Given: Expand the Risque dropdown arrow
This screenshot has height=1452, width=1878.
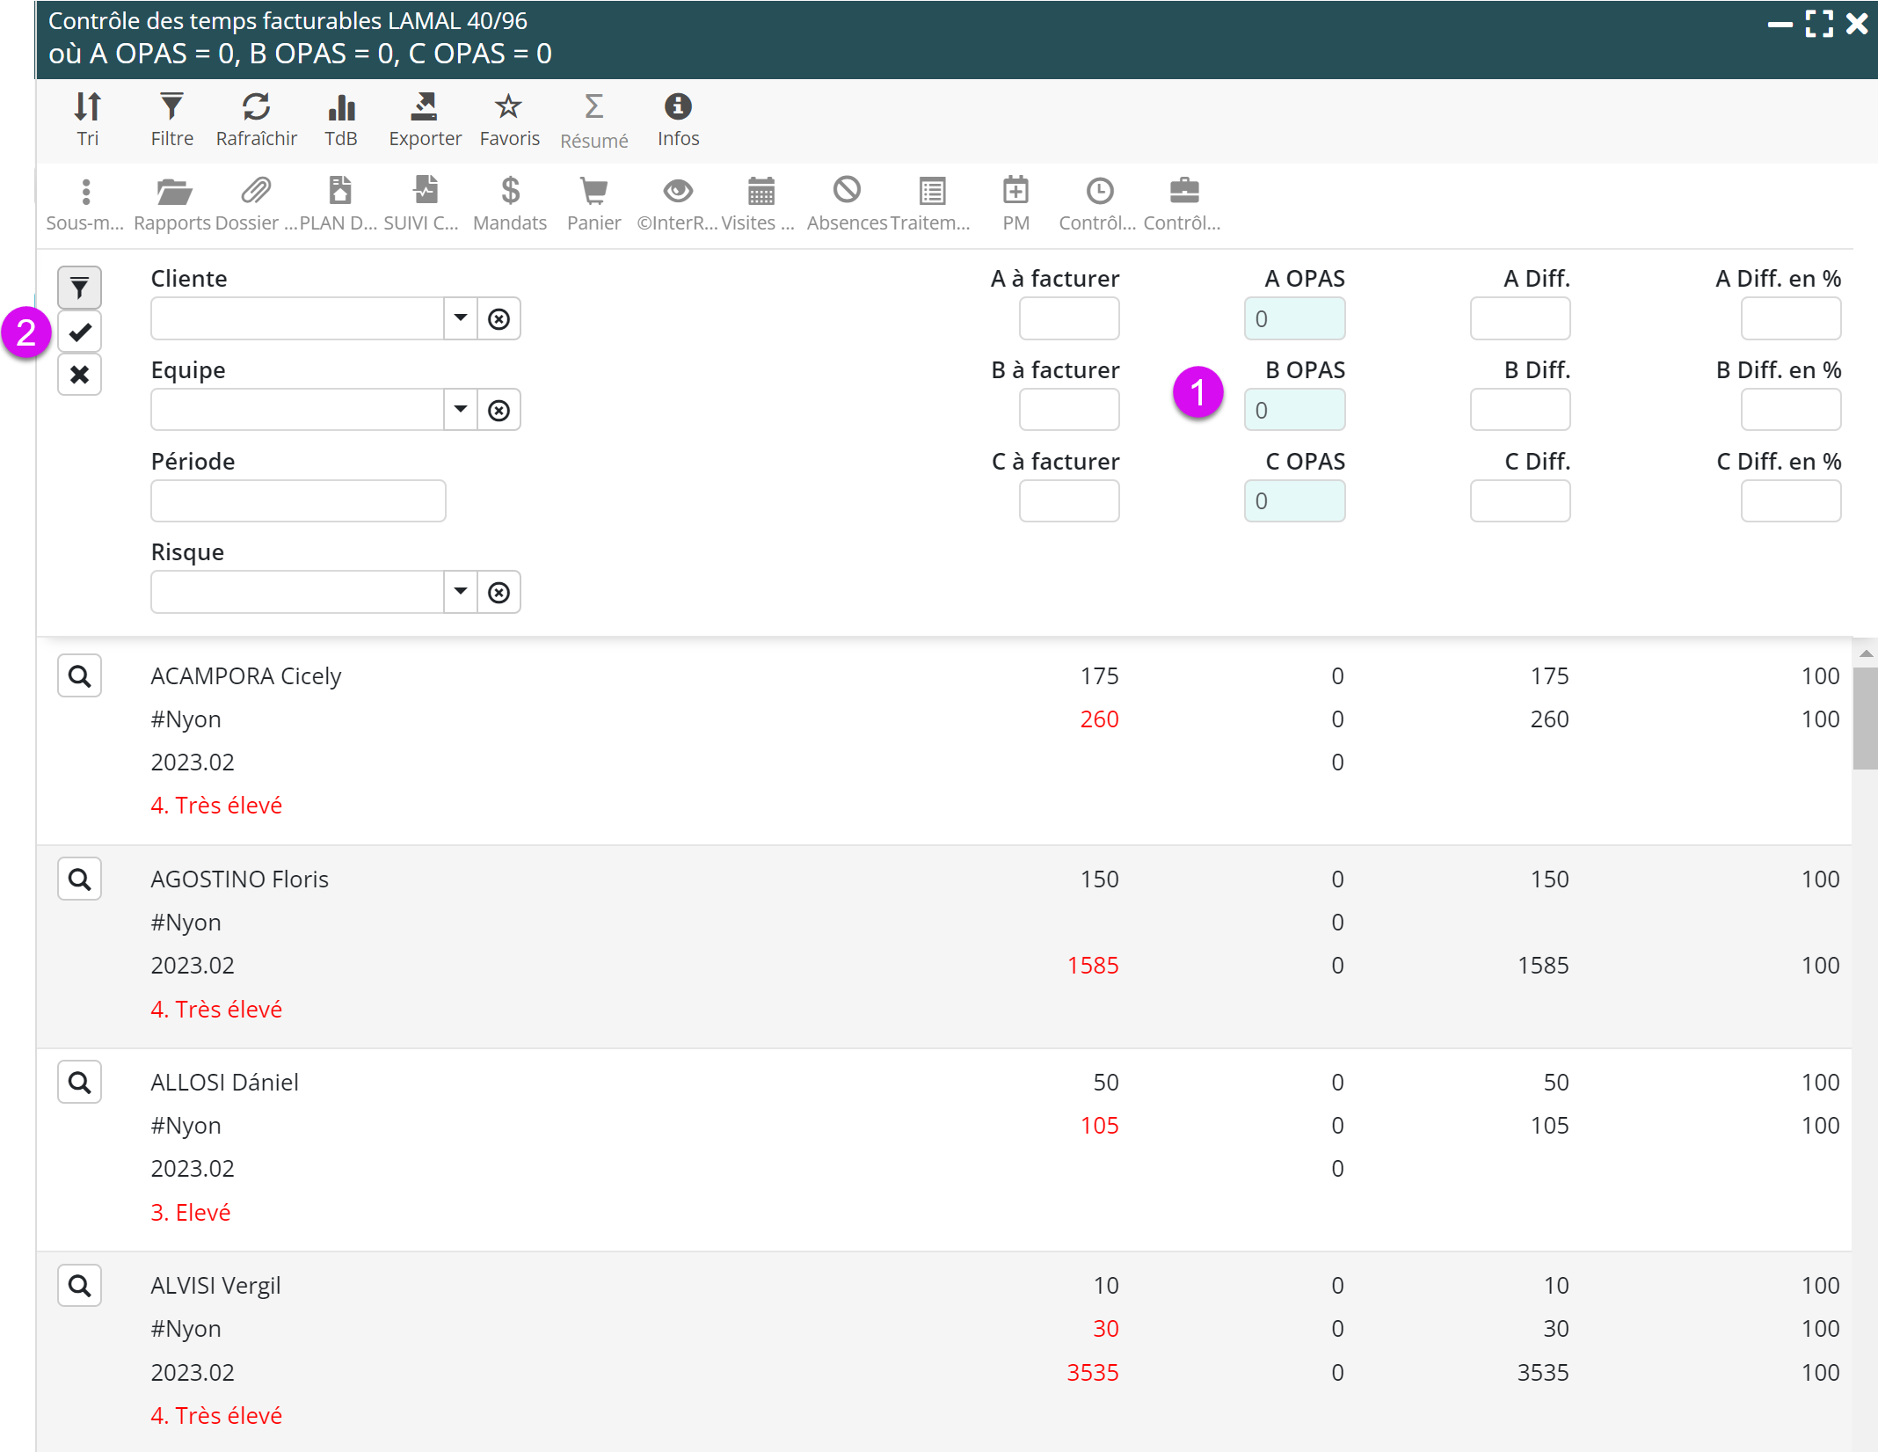Looking at the screenshot, I should click(460, 591).
